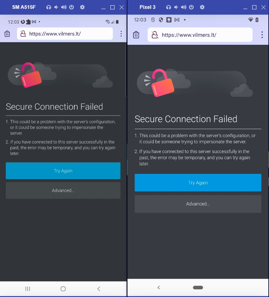Open the settings gear in the SM A515F toolbar
The height and width of the screenshot is (297, 269).
82,7
